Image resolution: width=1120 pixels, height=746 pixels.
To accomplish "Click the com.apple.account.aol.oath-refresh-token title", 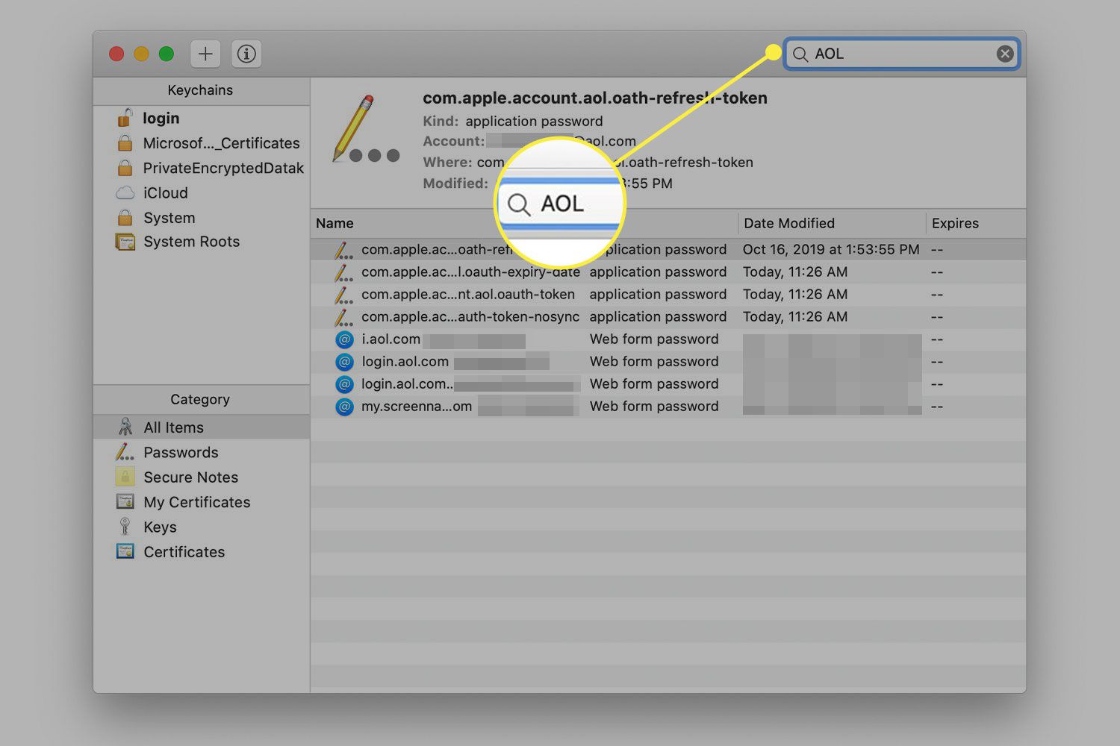I will (595, 98).
